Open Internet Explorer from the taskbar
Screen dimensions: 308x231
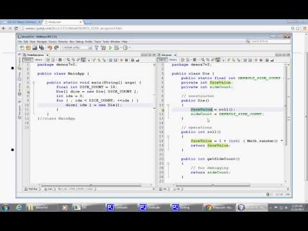click(19, 207)
